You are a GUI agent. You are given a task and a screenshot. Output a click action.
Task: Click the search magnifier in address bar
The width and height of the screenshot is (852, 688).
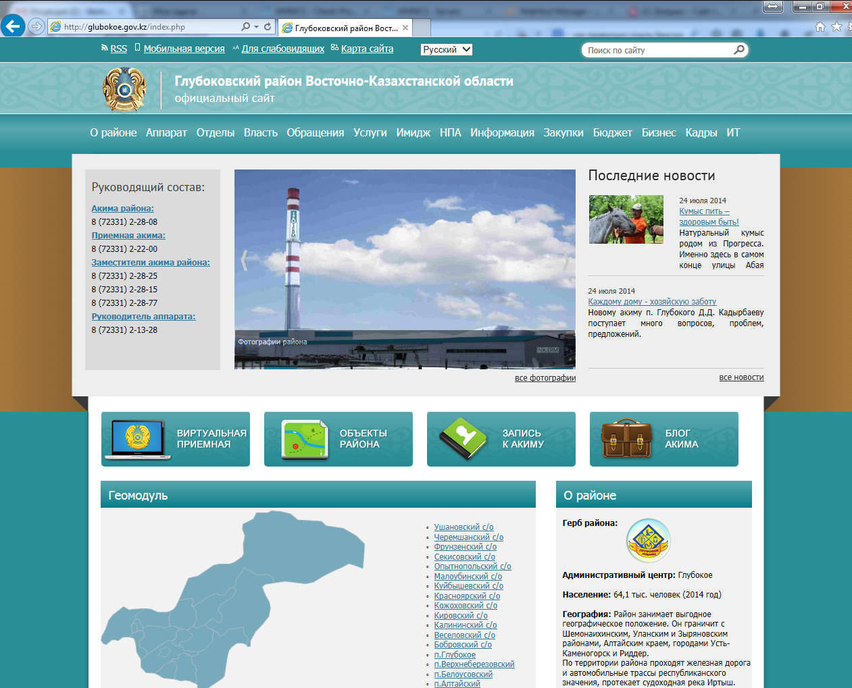[x=246, y=26]
